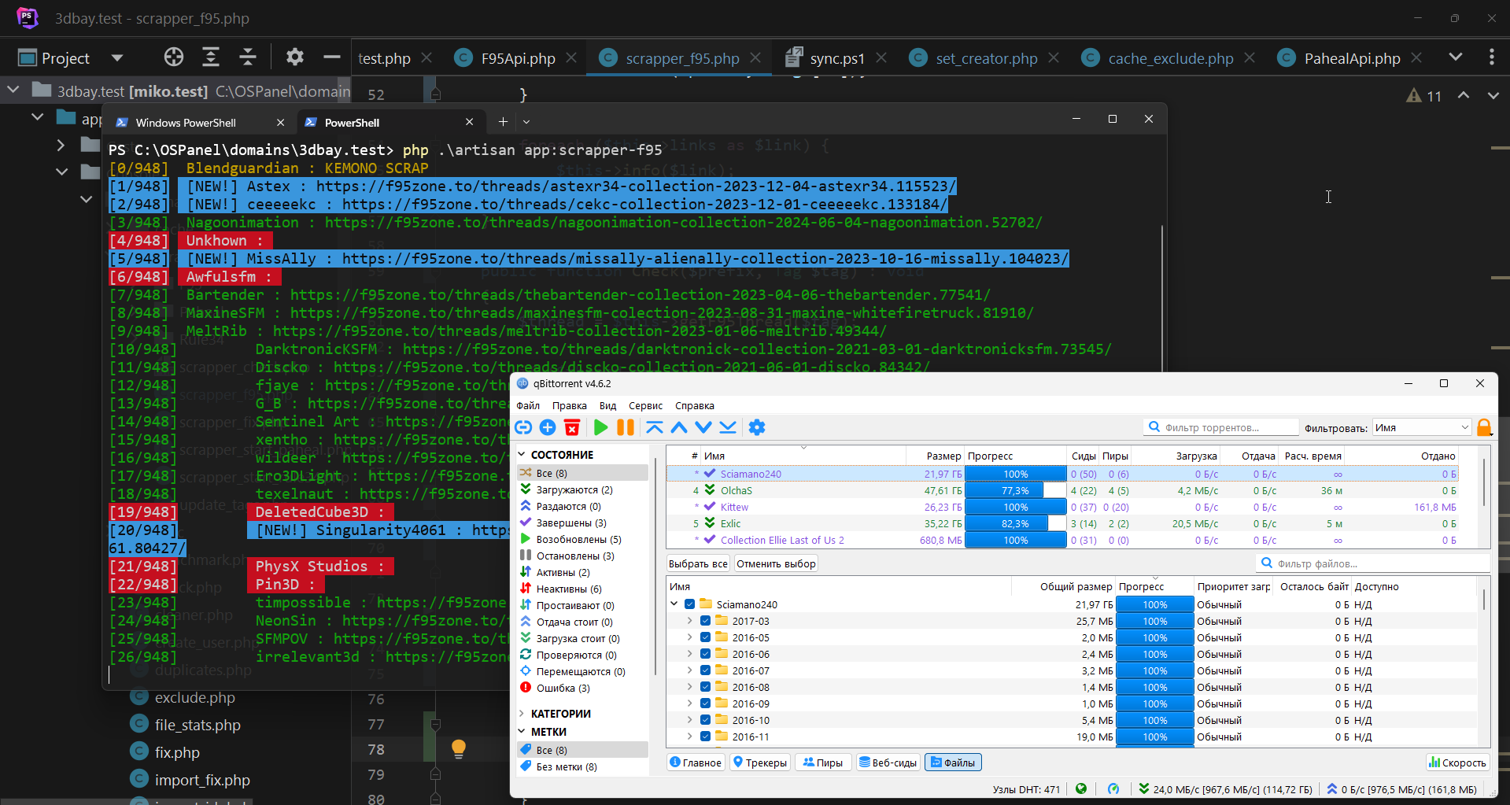Image resolution: width=1510 pixels, height=805 pixels.
Task: Click the Отменить выбор button
Action: coord(776,563)
